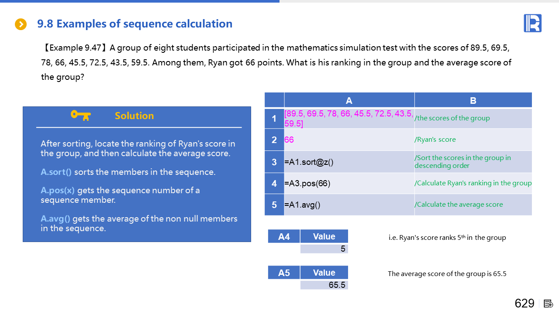Click cell containing =A1.avg()
559x314 pixels.
point(349,205)
